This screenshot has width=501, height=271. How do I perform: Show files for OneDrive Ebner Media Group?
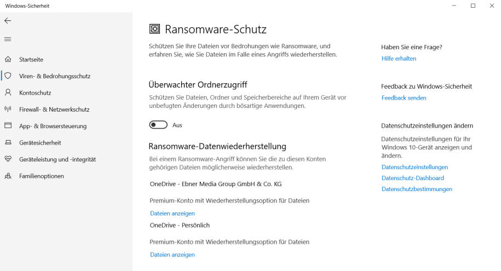coord(172,214)
